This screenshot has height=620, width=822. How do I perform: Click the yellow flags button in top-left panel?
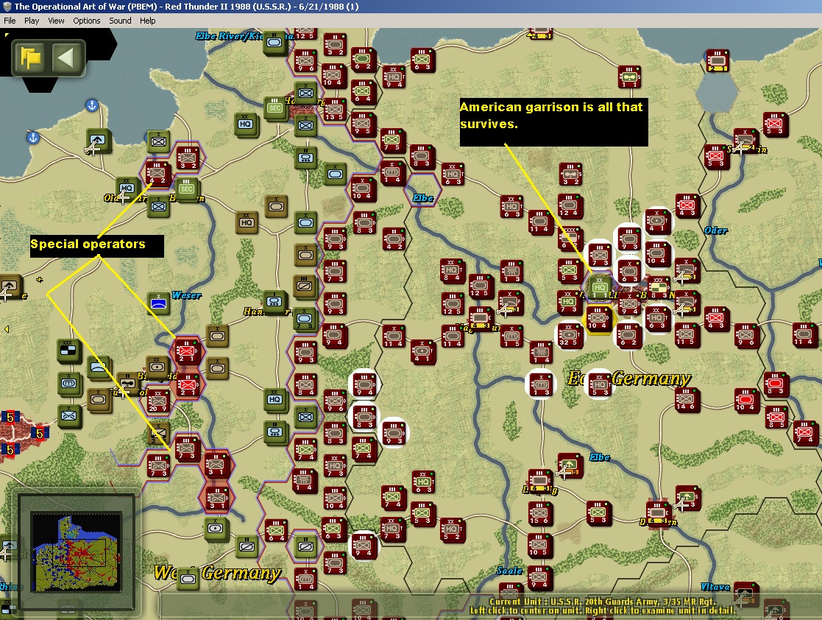coord(30,57)
